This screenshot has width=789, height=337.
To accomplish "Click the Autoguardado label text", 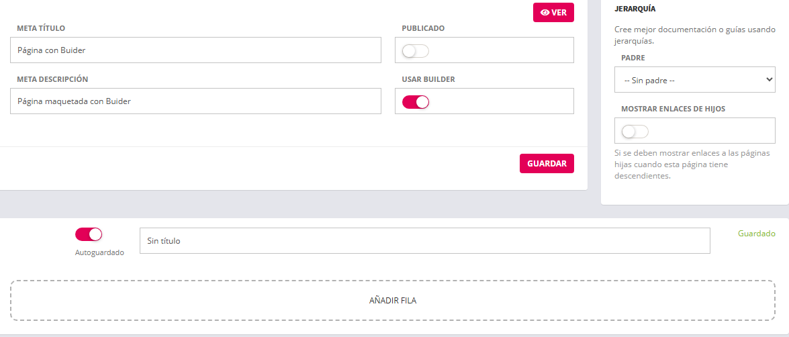I will (x=99, y=253).
